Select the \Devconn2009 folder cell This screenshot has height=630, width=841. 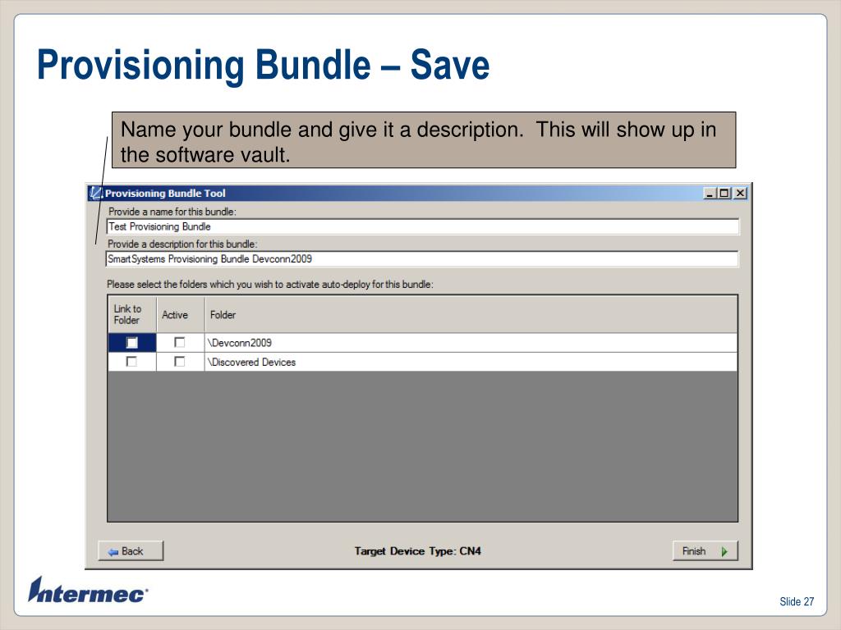[x=471, y=343]
